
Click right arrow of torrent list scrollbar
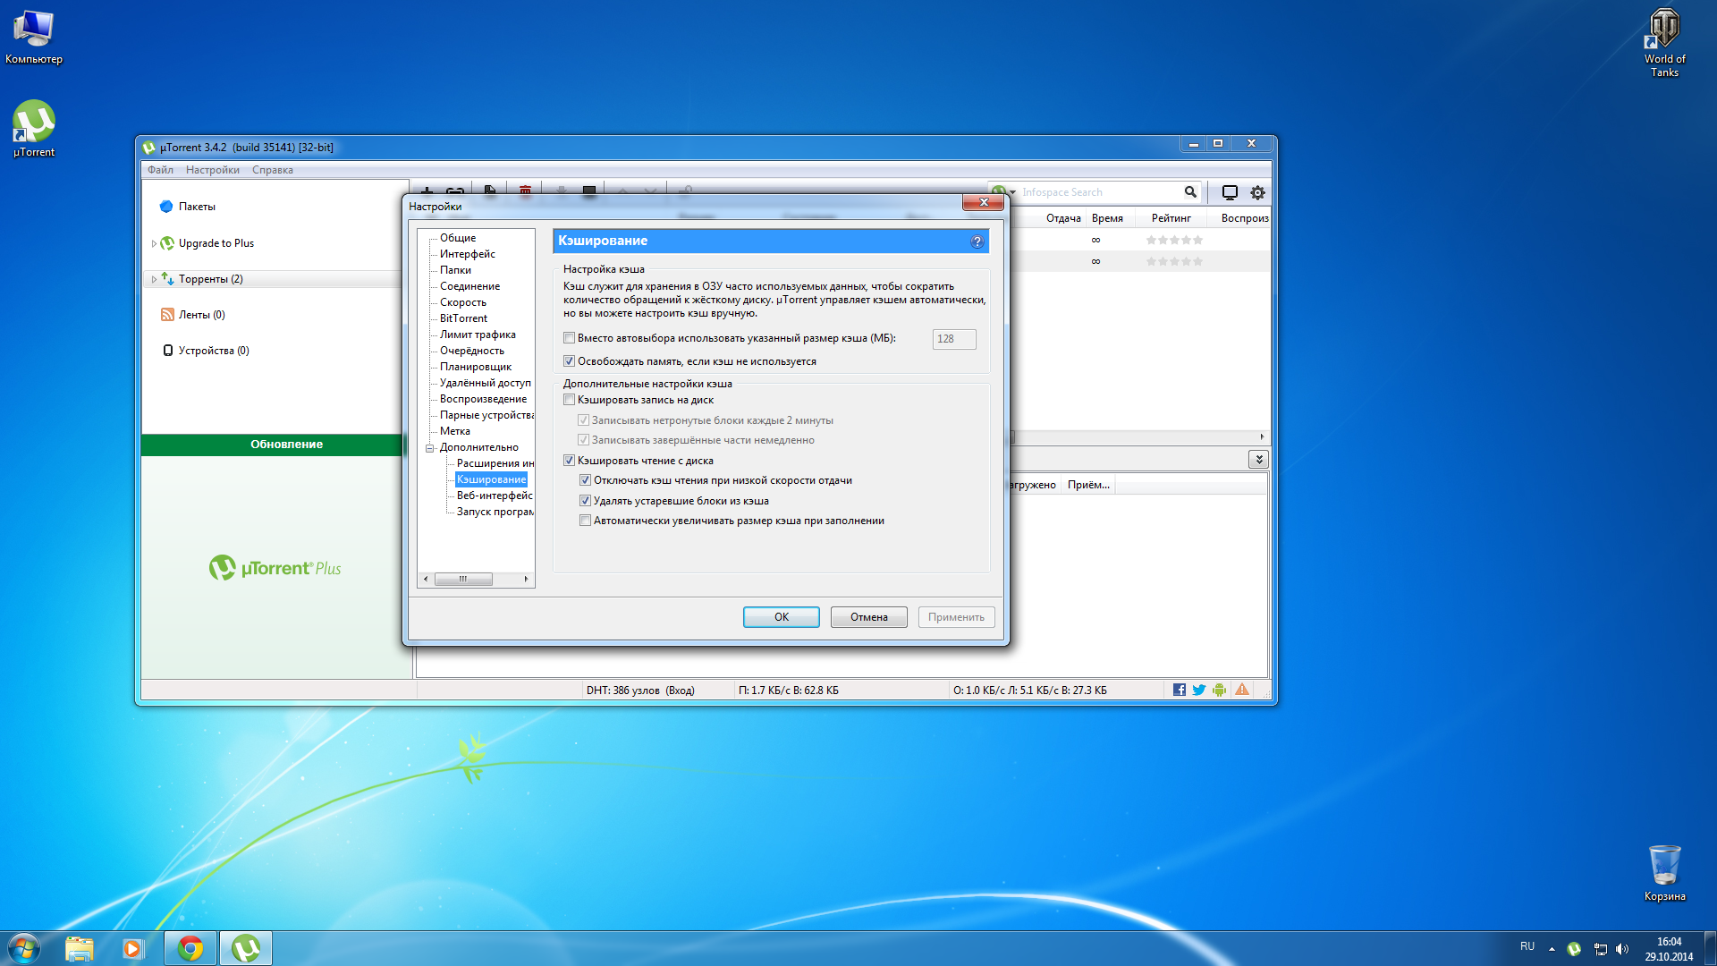coord(1262,437)
